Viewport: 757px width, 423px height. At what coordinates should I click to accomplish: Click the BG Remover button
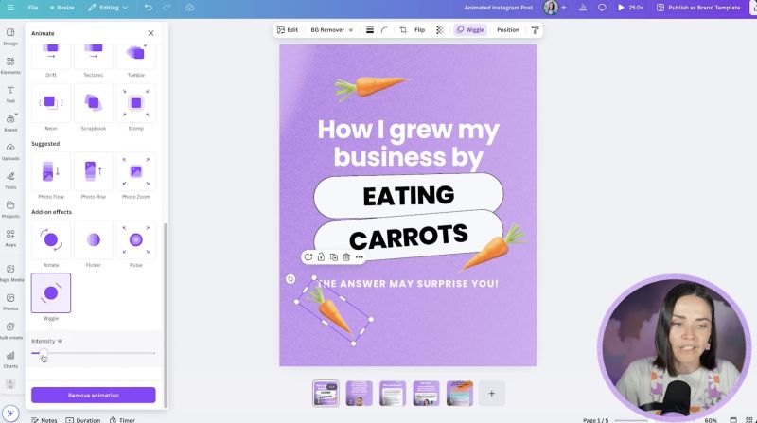click(x=327, y=30)
